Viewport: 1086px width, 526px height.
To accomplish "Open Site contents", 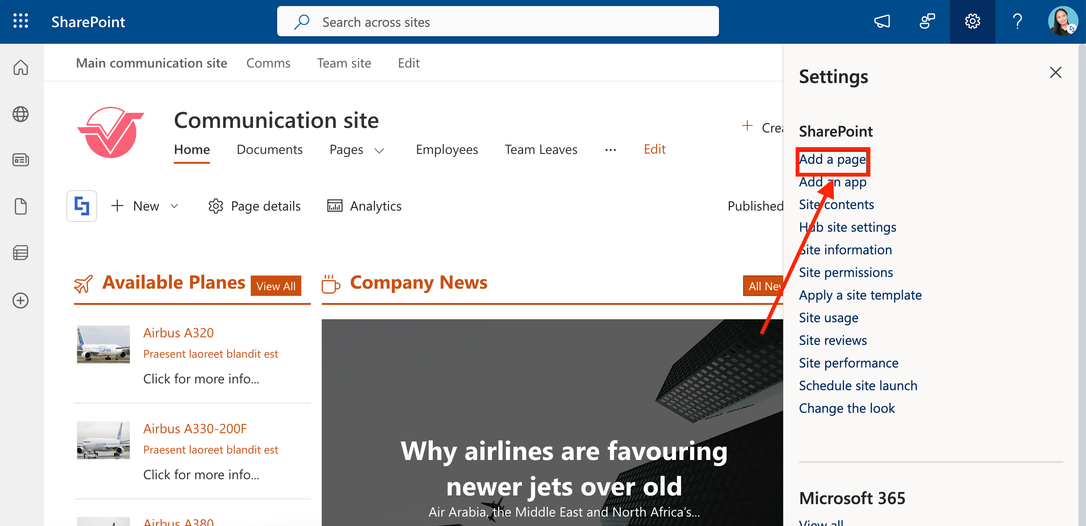I will coord(836,205).
